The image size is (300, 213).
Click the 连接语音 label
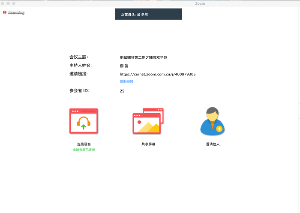(84, 144)
